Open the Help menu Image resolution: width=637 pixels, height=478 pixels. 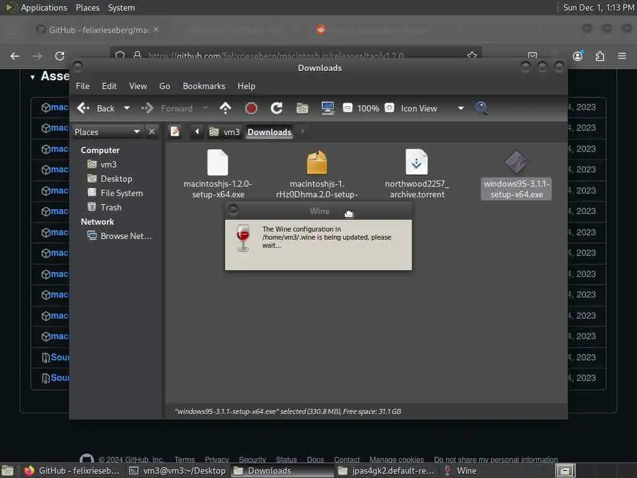246,86
